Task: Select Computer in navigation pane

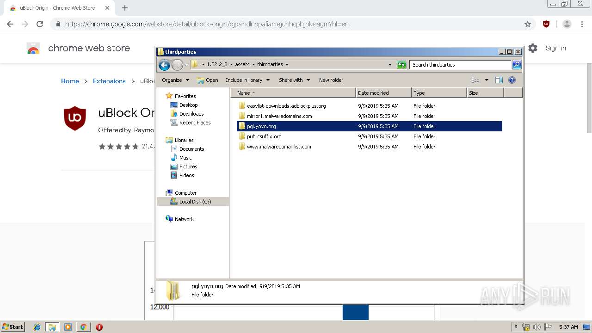Action: (185, 193)
